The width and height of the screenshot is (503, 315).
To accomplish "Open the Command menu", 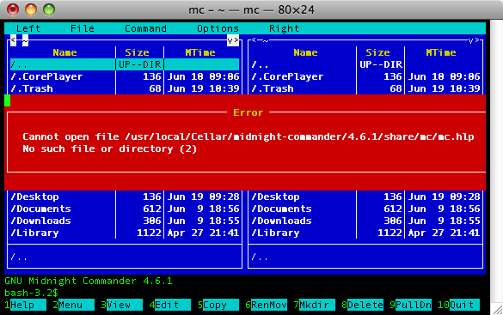I will click(145, 28).
